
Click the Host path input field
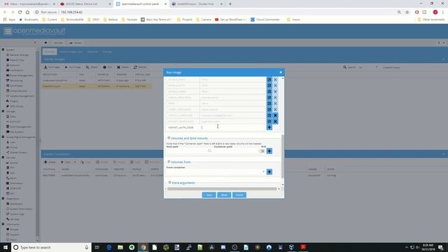click(187, 151)
